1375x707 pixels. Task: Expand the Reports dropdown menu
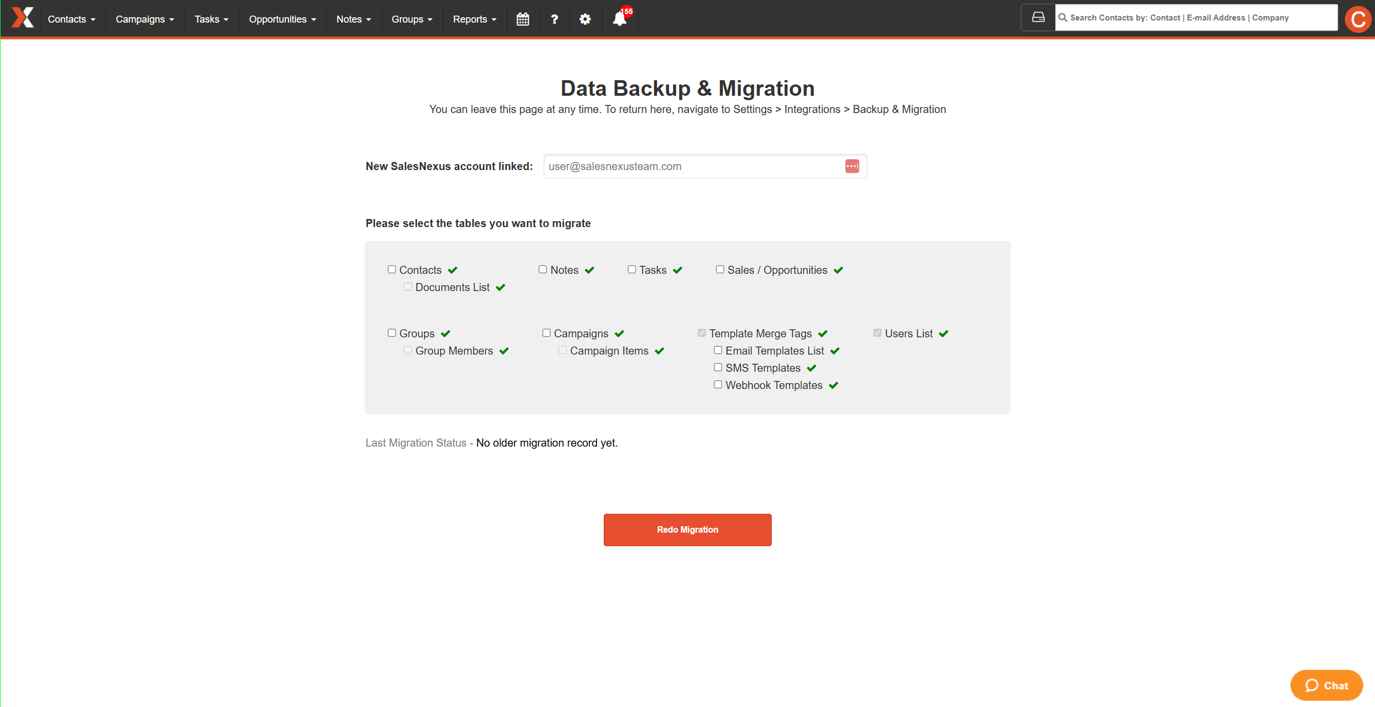tap(474, 19)
